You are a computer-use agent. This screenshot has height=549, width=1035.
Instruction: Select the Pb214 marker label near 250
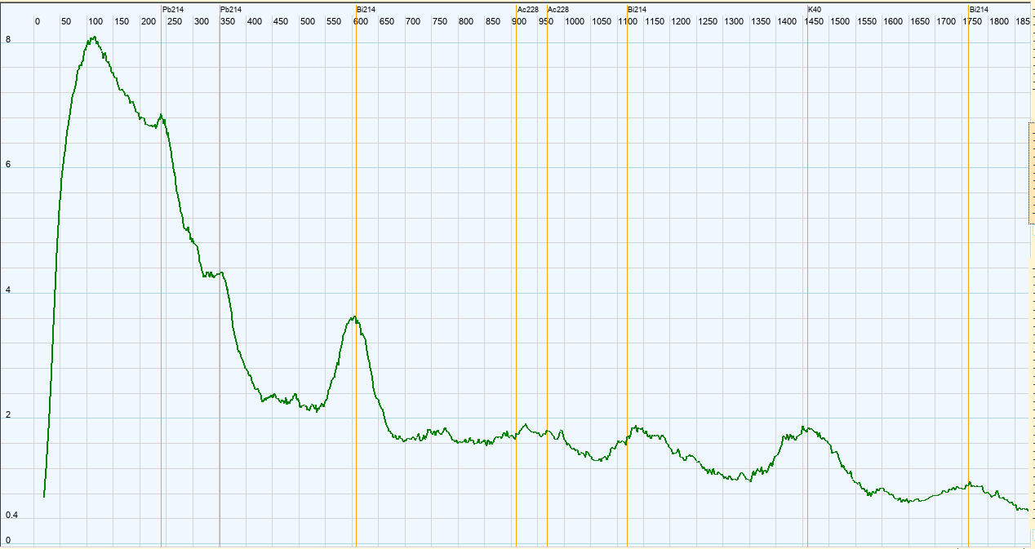[173, 9]
